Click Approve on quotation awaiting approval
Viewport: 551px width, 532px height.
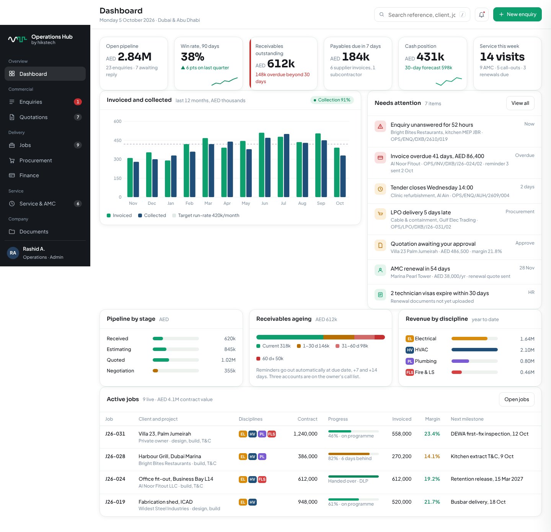[525, 243]
